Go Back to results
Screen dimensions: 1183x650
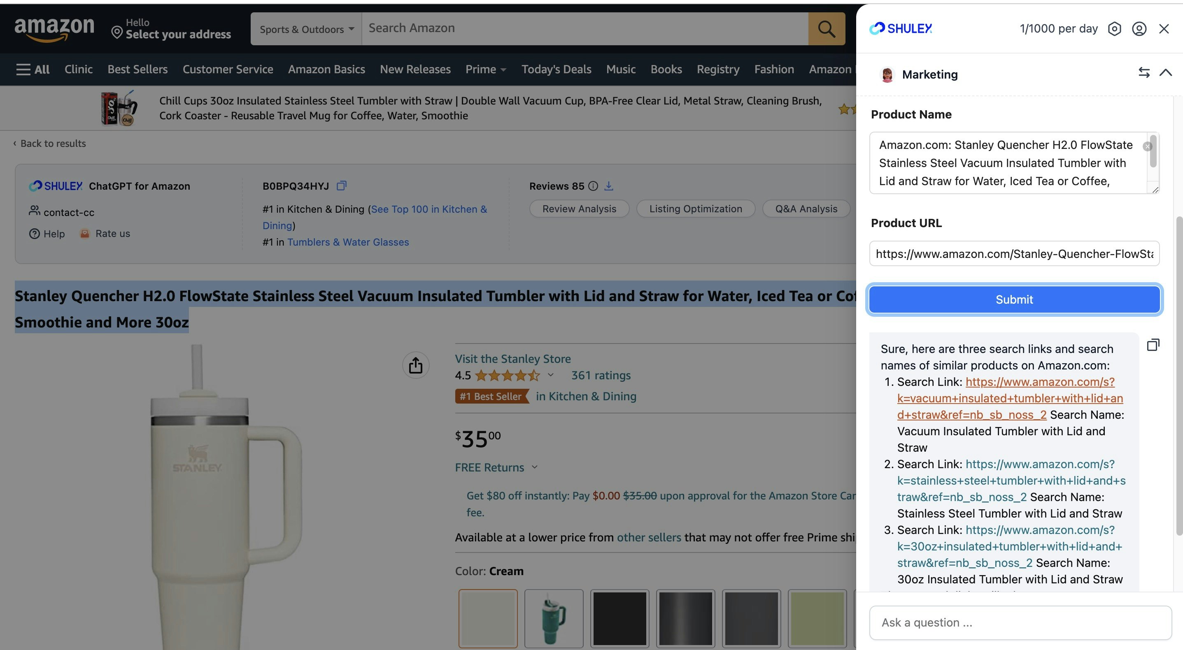[x=49, y=144]
